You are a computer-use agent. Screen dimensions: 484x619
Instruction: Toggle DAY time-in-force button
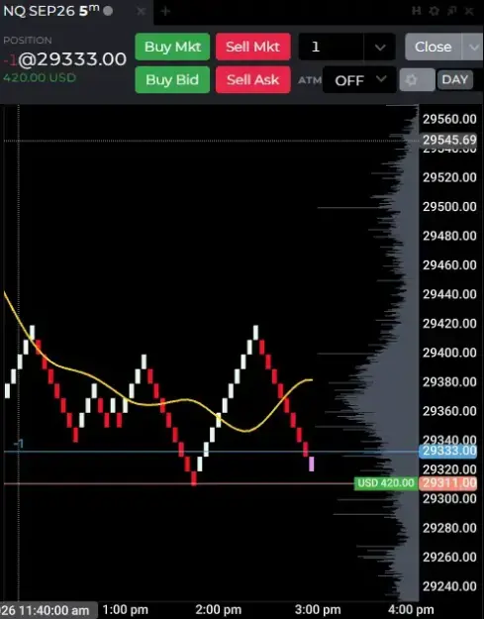(455, 80)
